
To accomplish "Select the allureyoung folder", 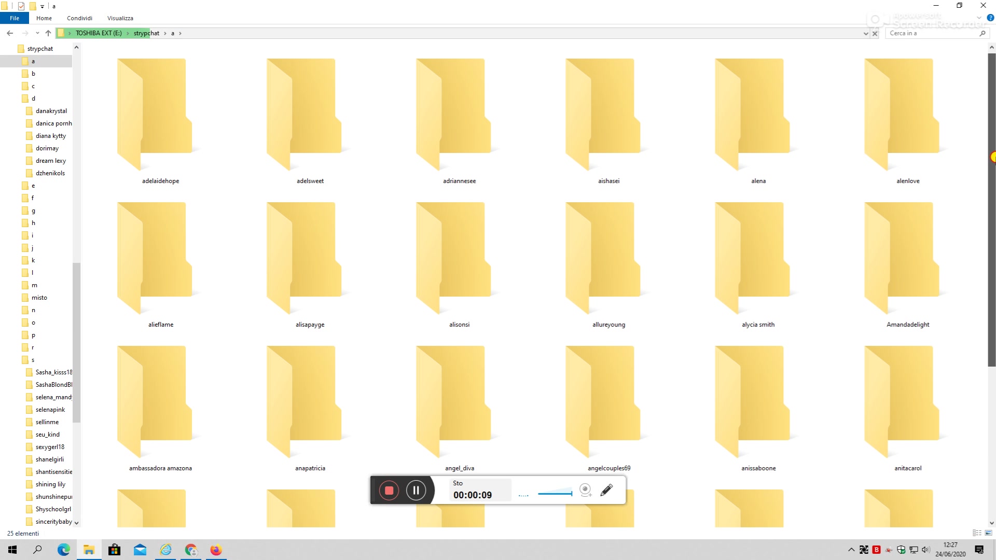I will (x=608, y=265).
